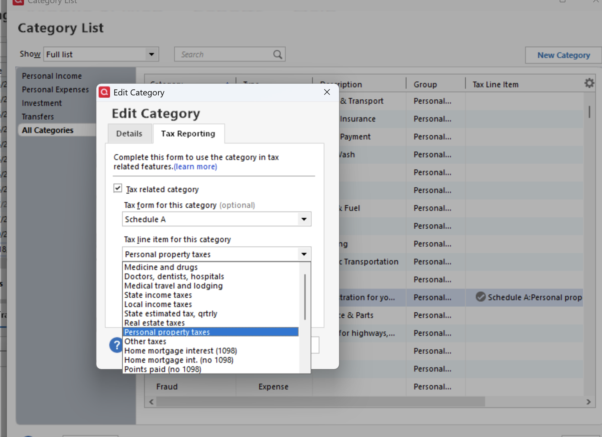The image size is (602, 437).
Task: Click the horizontal scrollbar right arrow
Action: tap(589, 402)
